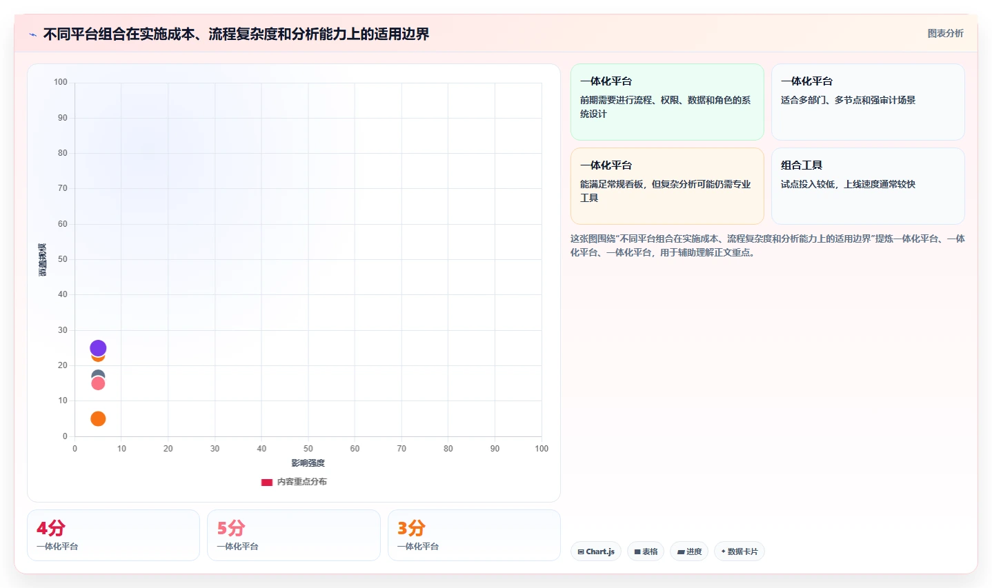The image size is (992, 588).
Task: Select the 表格 tag chip
Action: point(646,551)
